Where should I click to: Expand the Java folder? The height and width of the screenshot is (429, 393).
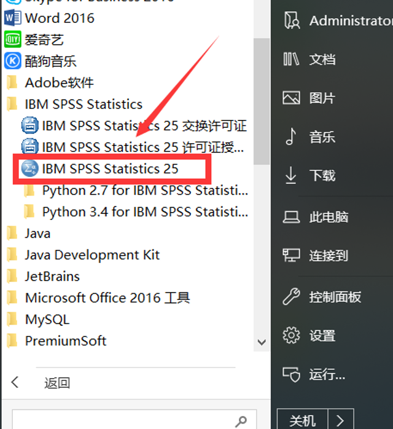[28, 234]
